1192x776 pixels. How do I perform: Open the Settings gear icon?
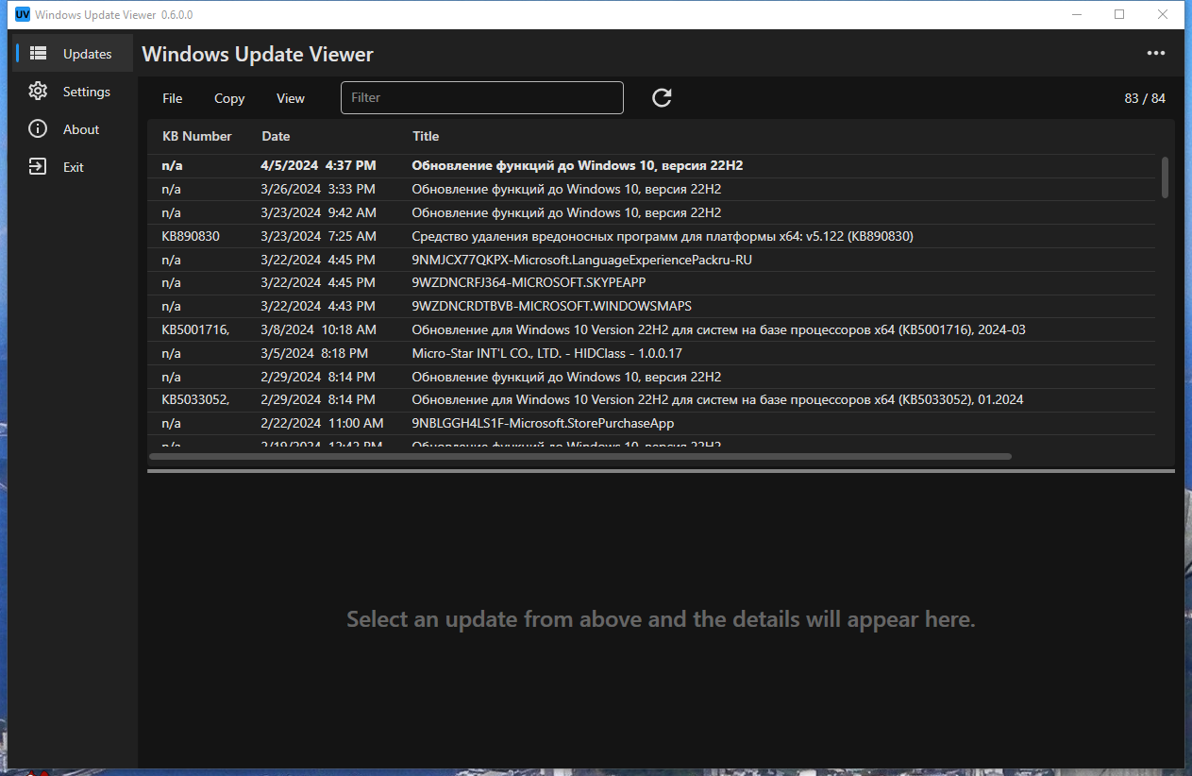[x=38, y=92]
